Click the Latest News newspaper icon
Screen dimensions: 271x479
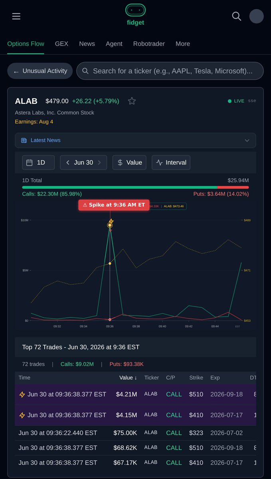tap(24, 141)
